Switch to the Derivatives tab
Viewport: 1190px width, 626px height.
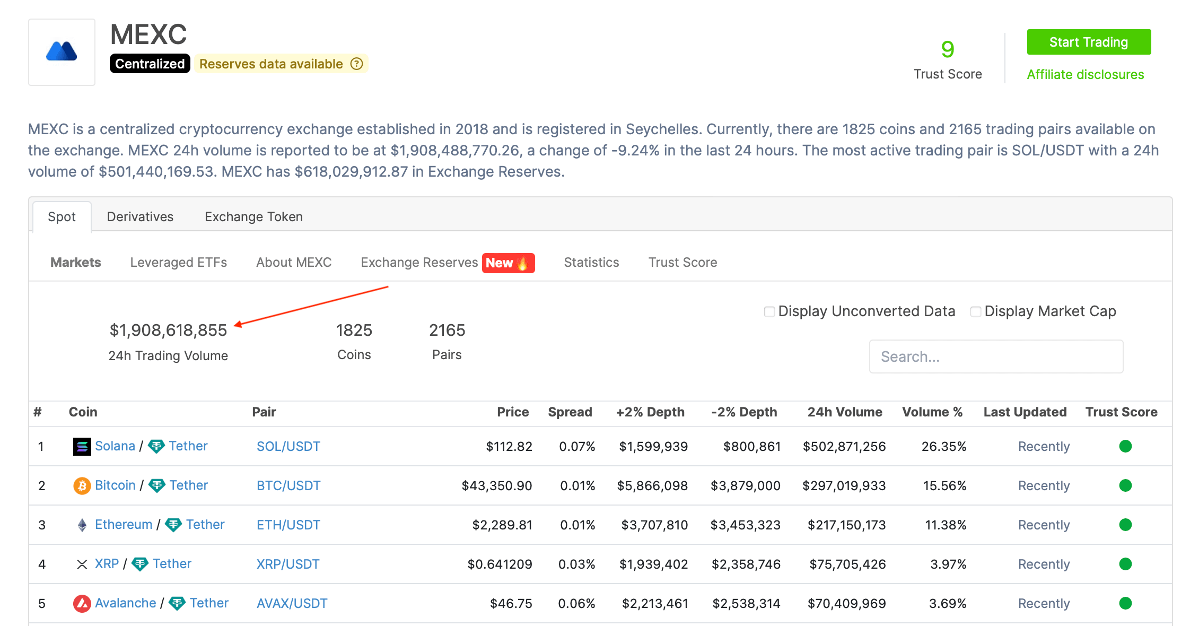point(140,216)
